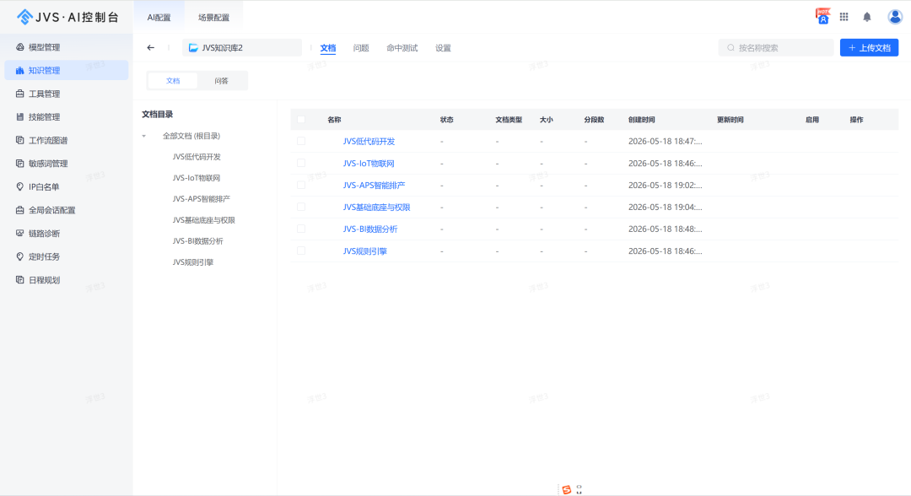Open the JVS知识库2 knowledge base selector
The width and height of the screenshot is (911, 496).
(x=242, y=47)
